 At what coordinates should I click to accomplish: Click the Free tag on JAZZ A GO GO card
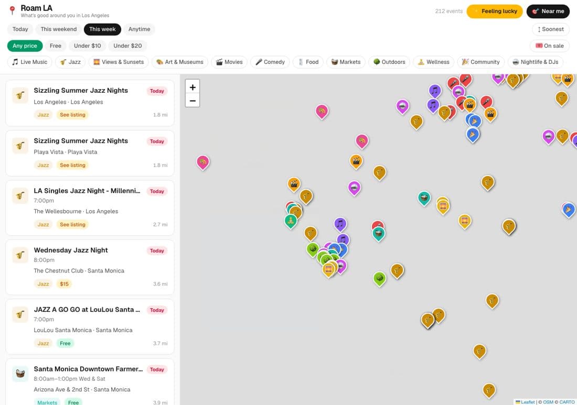point(65,343)
